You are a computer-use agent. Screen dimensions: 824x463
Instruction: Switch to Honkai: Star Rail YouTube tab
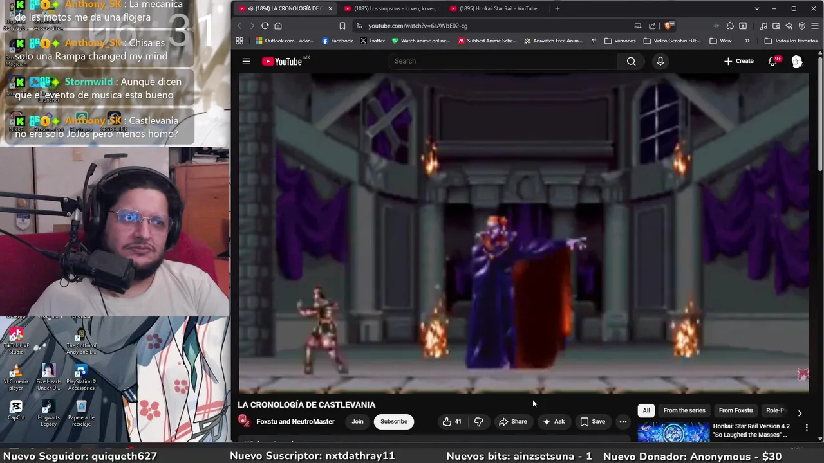[496, 8]
